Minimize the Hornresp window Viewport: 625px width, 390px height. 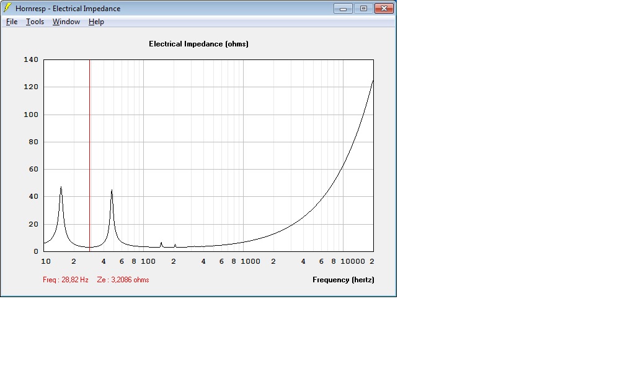[x=343, y=9]
